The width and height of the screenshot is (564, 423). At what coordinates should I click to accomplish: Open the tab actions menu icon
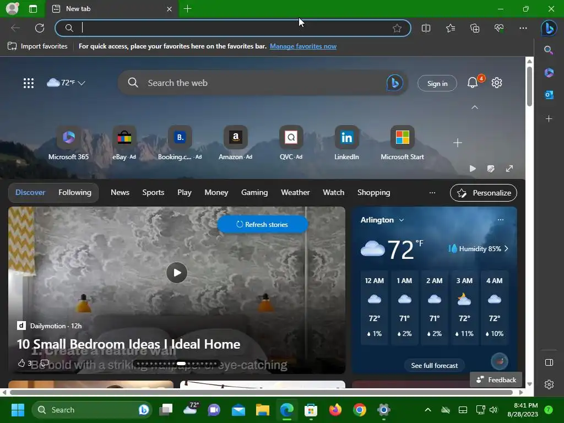[33, 9]
